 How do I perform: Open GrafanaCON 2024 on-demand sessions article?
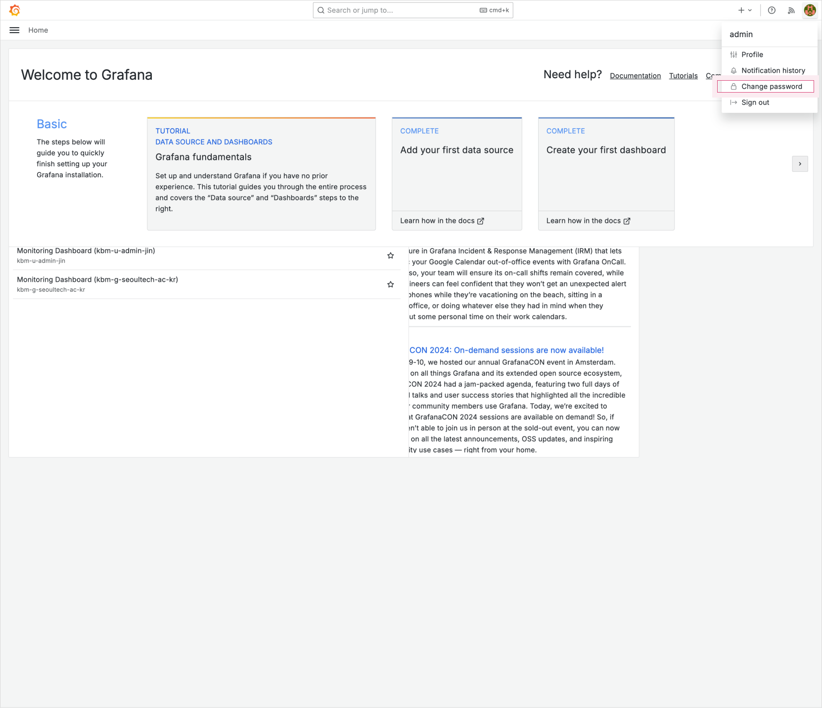point(506,350)
